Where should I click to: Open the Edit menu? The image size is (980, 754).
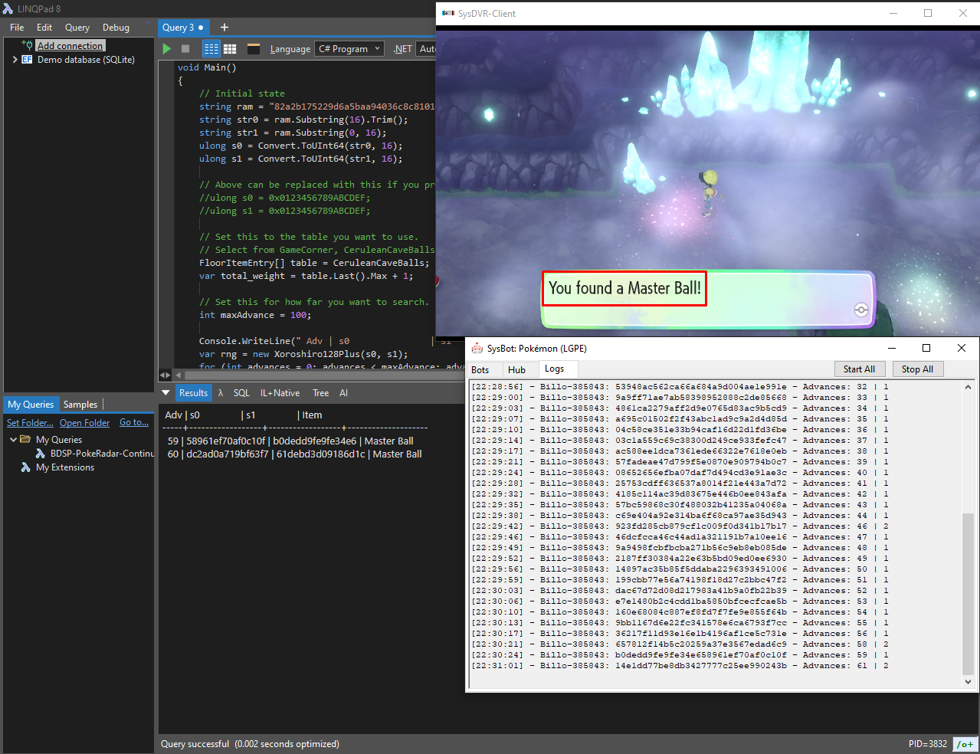(44, 27)
